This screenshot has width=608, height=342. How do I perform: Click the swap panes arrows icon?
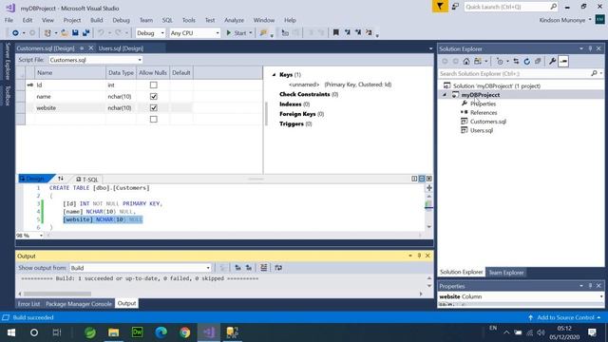pos(61,179)
